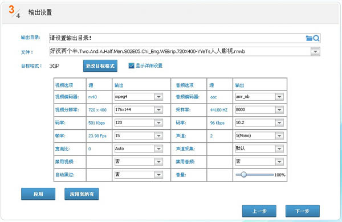Click the magnifier search icon in 输出目录 field
342x222 pixels.
[x=316, y=38]
